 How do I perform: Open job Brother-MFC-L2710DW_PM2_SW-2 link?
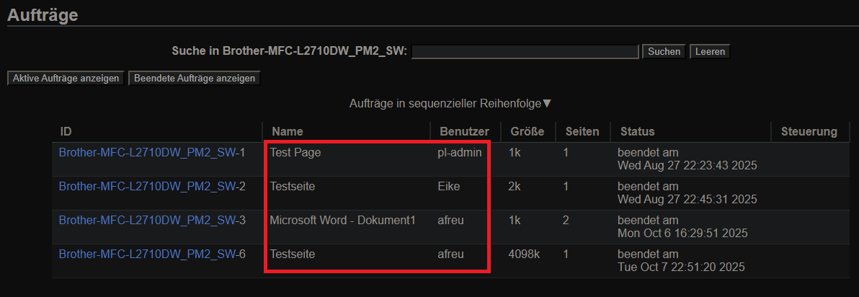click(152, 187)
